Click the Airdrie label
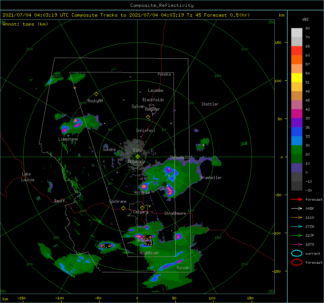324x303 pixels. pyautogui.click(x=142, y=192)
